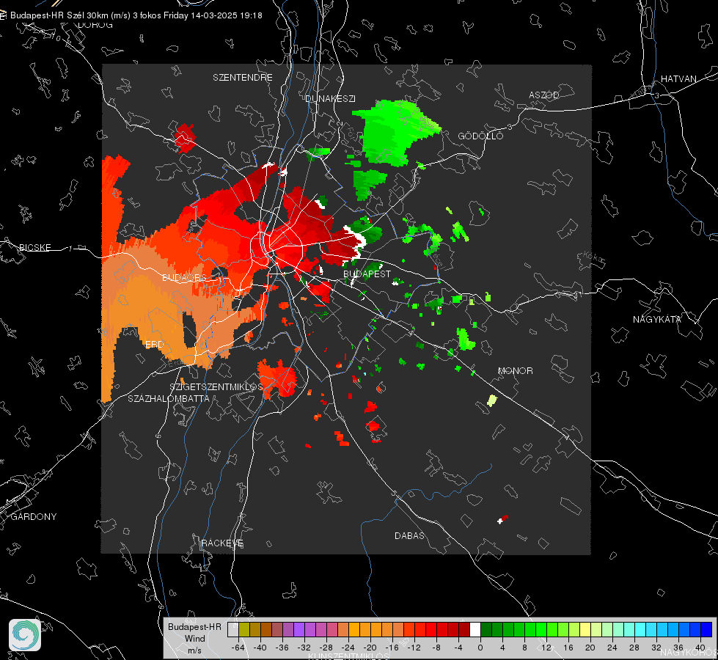Image resolution: width=718 pixels, height=660 pixels.
Task: Click the '-20' value on the legend scale
Action: 370,648
